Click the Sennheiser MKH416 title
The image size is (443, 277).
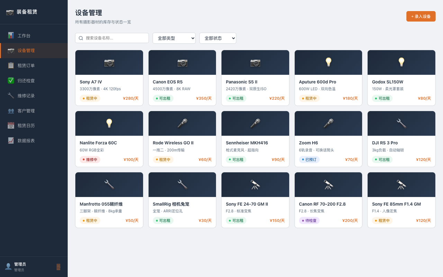247,143
